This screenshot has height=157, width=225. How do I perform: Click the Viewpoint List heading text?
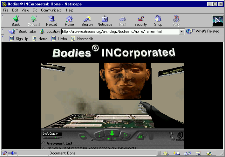(x=59, y=143)
